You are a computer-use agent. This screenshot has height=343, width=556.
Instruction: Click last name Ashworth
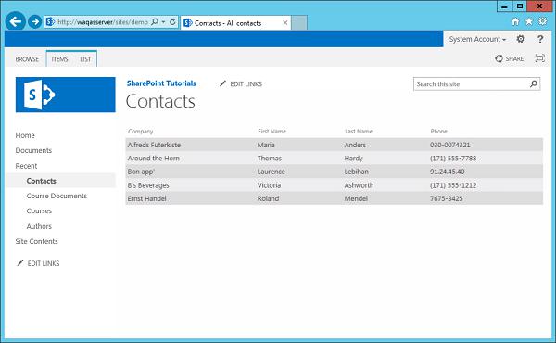[x=359, y=185]
